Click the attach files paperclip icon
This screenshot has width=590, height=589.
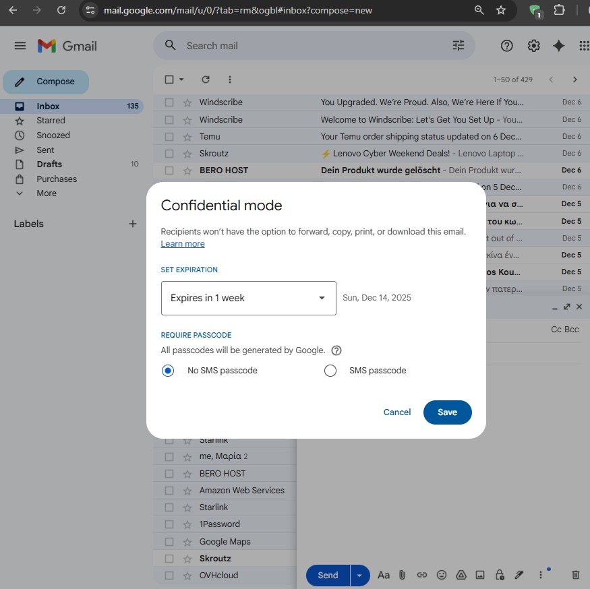point(402,575)
